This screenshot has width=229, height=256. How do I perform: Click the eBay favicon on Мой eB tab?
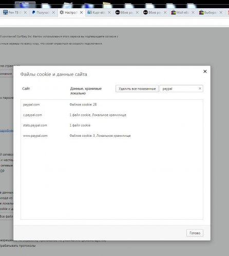coord(174,12)
